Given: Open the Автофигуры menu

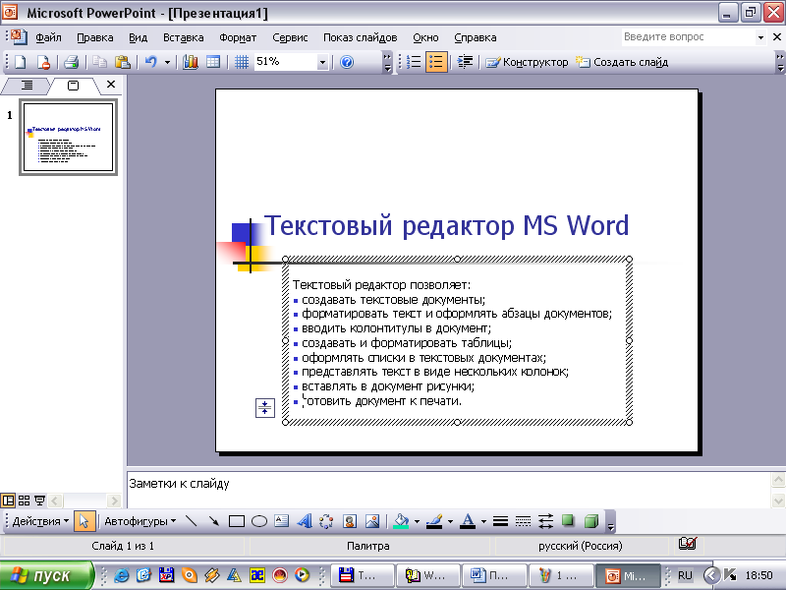Looking at the screenshot, I should point(140,521).
